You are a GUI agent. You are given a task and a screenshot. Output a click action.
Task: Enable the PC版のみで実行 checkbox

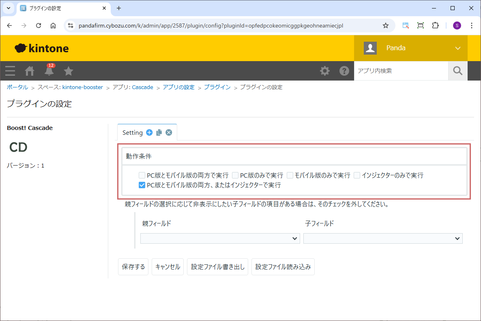(235, 175)
